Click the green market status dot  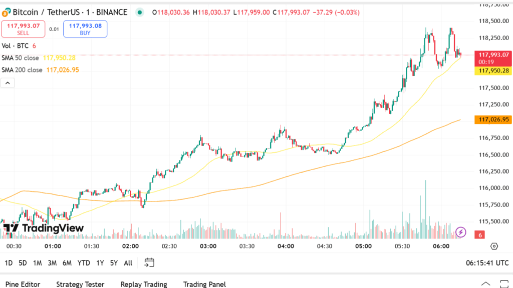coord(140,12)
